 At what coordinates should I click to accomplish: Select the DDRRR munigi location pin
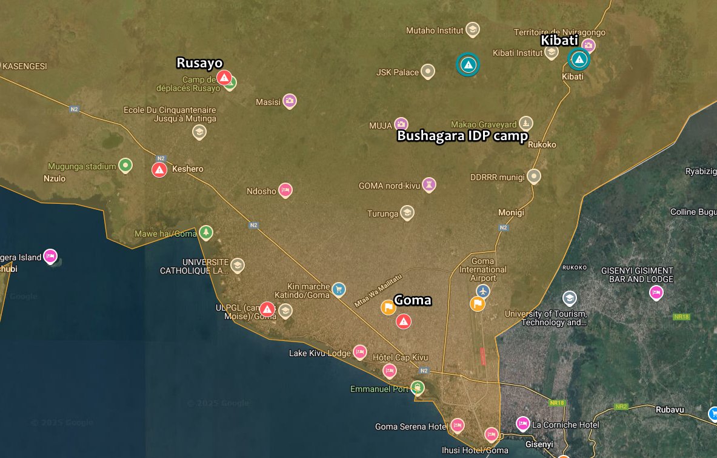pos(533,176)
